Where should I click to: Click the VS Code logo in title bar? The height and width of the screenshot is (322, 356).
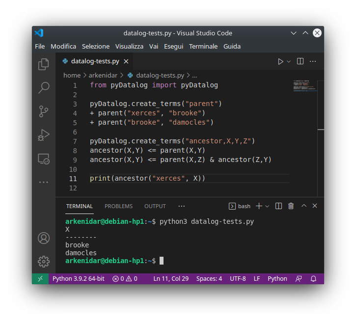coord(39,33)
